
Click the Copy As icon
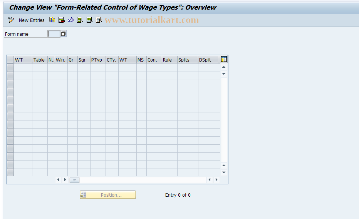point(52,20)
